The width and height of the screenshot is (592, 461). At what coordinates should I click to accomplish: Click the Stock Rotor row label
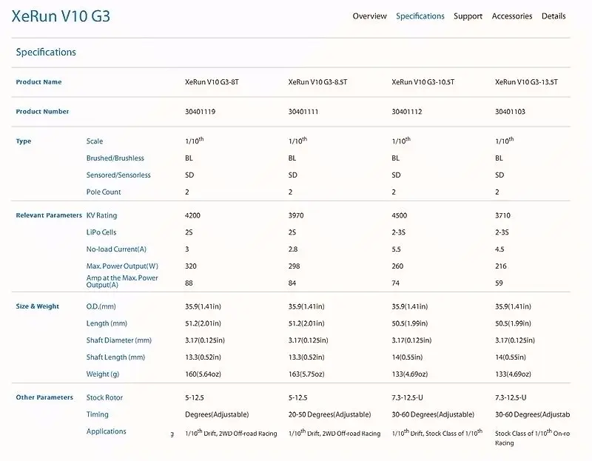104,397
